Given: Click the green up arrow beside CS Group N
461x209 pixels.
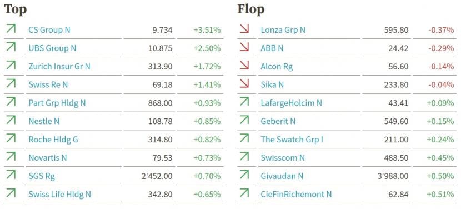Looking at the screenshot, I should (x=11, y=28).
